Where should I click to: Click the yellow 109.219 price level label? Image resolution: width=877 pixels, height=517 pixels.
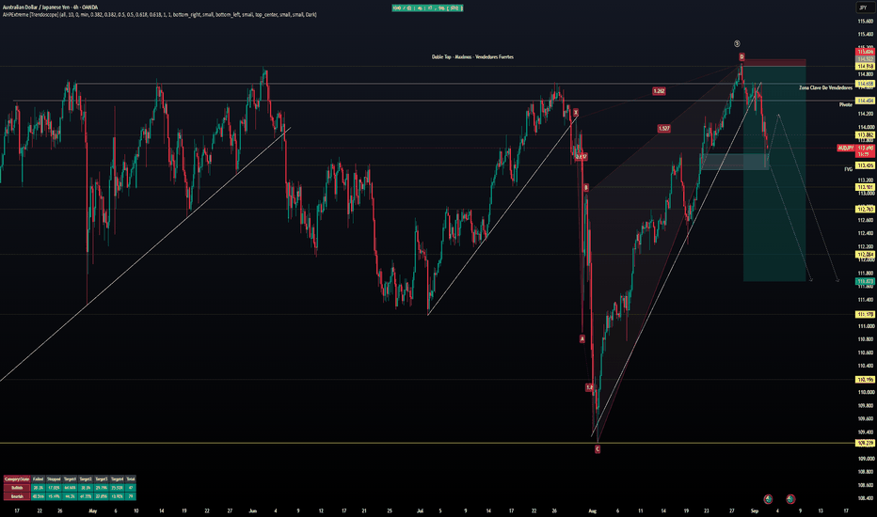[866, 444]
